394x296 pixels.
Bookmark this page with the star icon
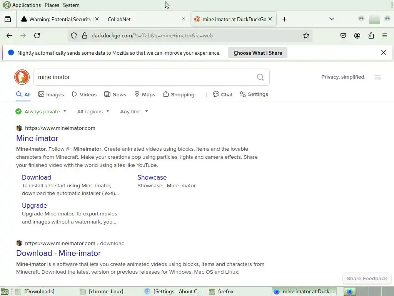click(x=306, y=35)
